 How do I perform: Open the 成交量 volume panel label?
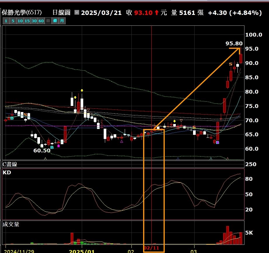11,224
